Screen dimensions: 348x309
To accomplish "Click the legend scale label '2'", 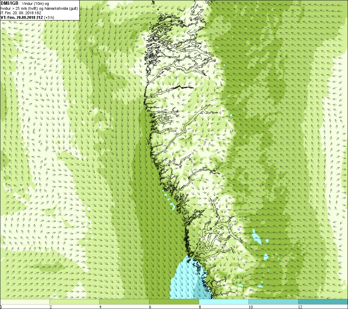I will 50,307.
